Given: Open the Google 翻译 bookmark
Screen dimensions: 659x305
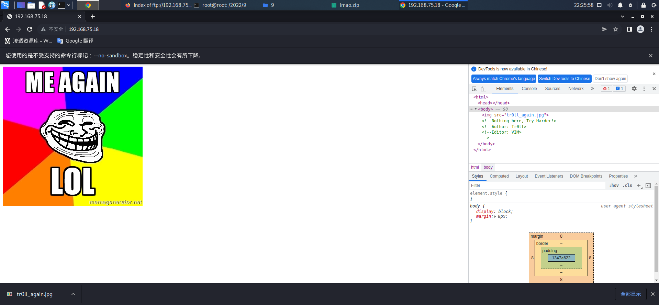Looking at the screenshot, I should pos(75,41).
